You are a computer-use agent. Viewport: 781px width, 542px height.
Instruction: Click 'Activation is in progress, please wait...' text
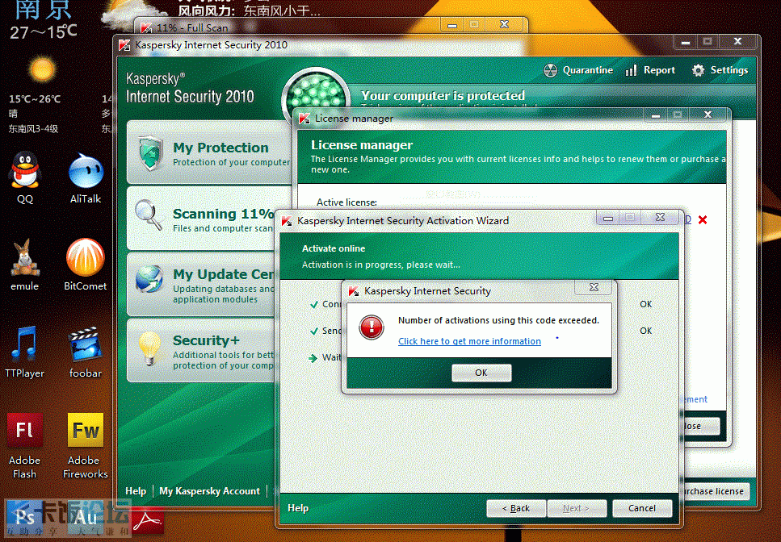pyautogui.click(x=381, y=265)
